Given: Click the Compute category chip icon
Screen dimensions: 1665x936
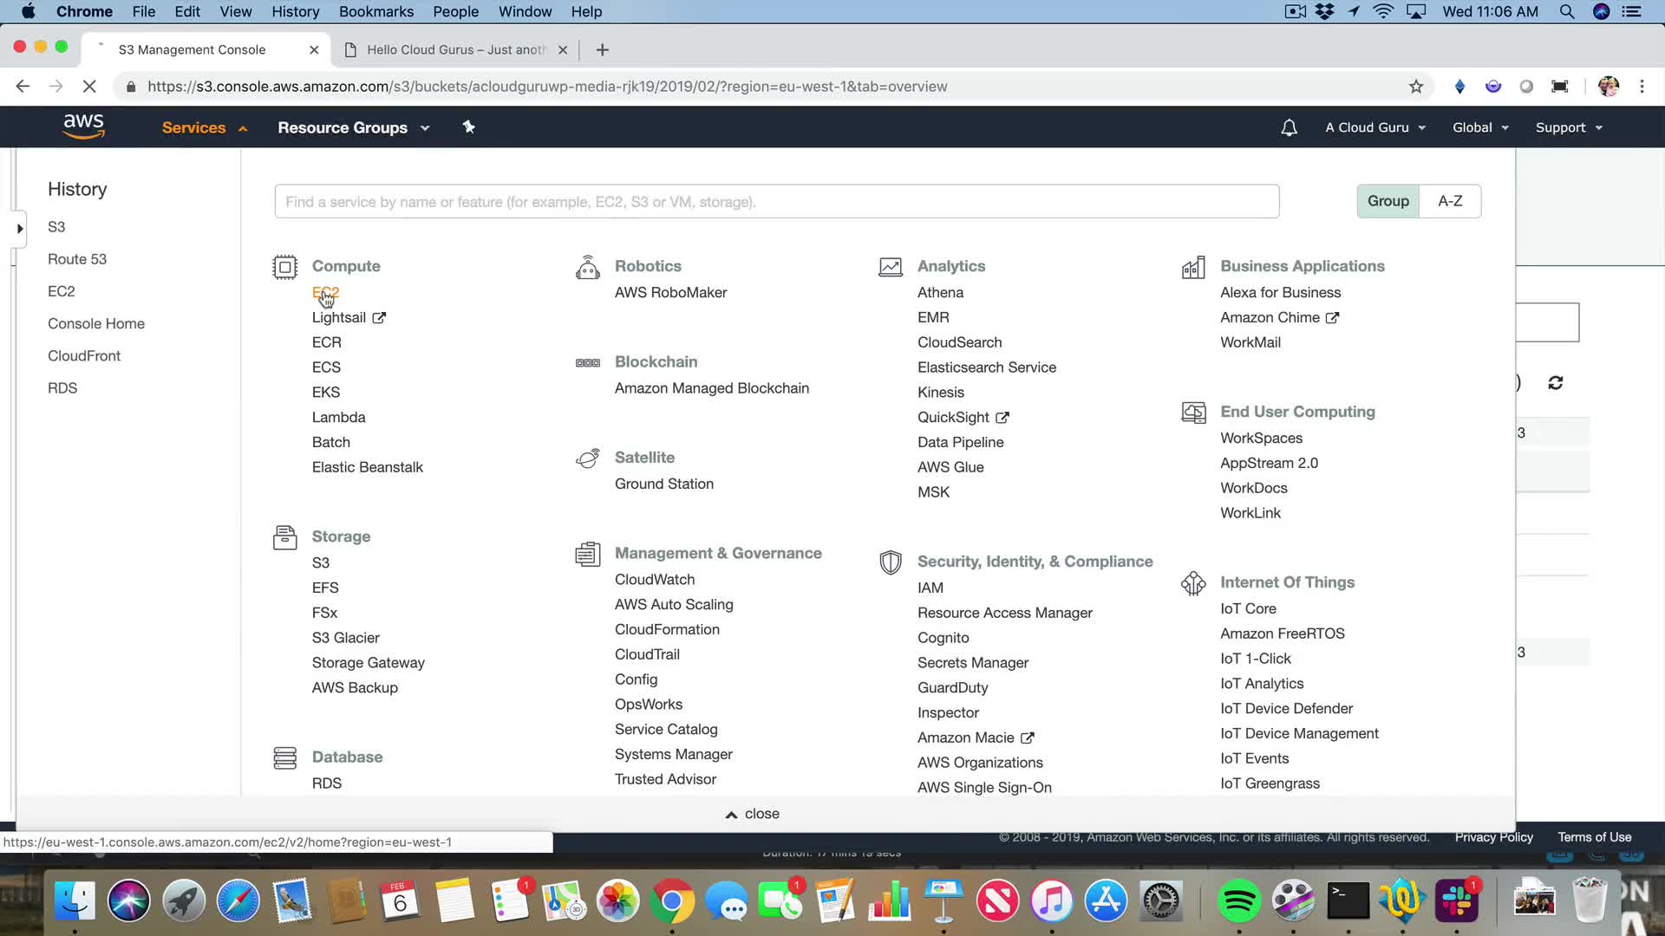Looking at the screenshot, I should (x=284, y=267).
